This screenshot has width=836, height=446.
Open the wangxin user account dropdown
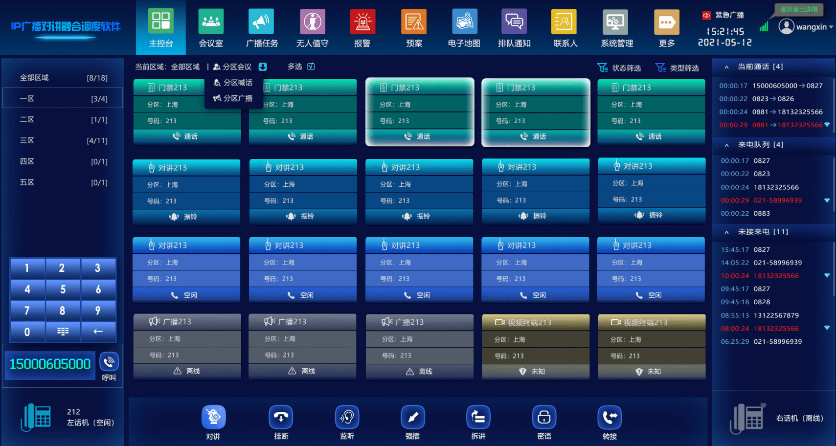(x=806, y=26)
